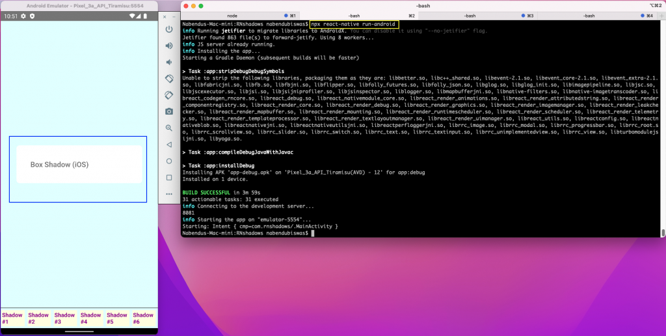Switch to the -bash ⌘3 terminal tab
Image resolution: width=666 pixels, height=336 pixels.
pyautogui.click(x=478, y=16)
